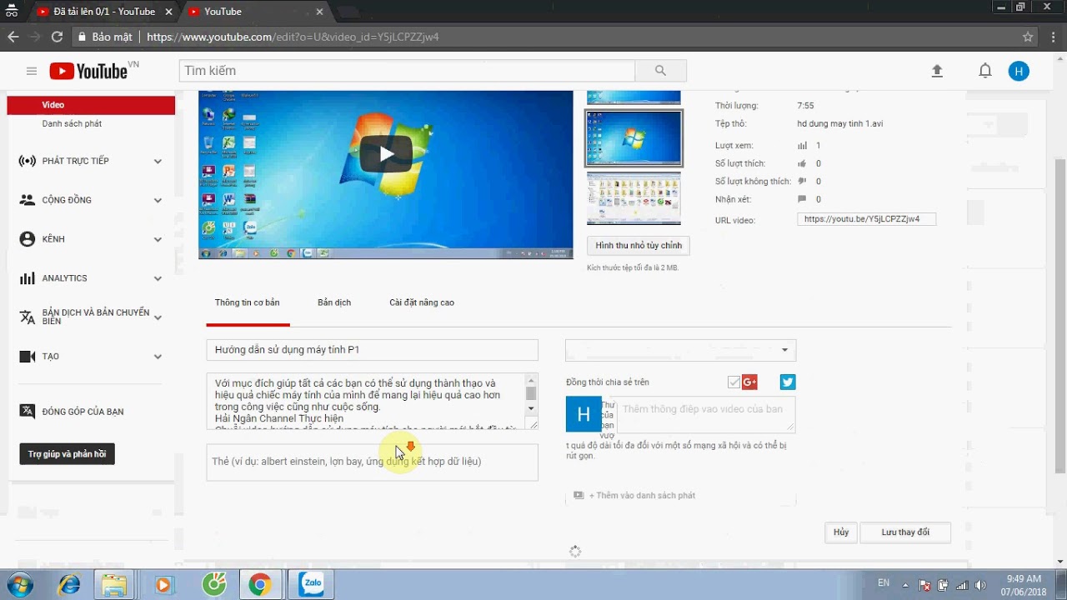Click the Analytics bar chart icon
1067x600 pixels.
pos(28,278)
